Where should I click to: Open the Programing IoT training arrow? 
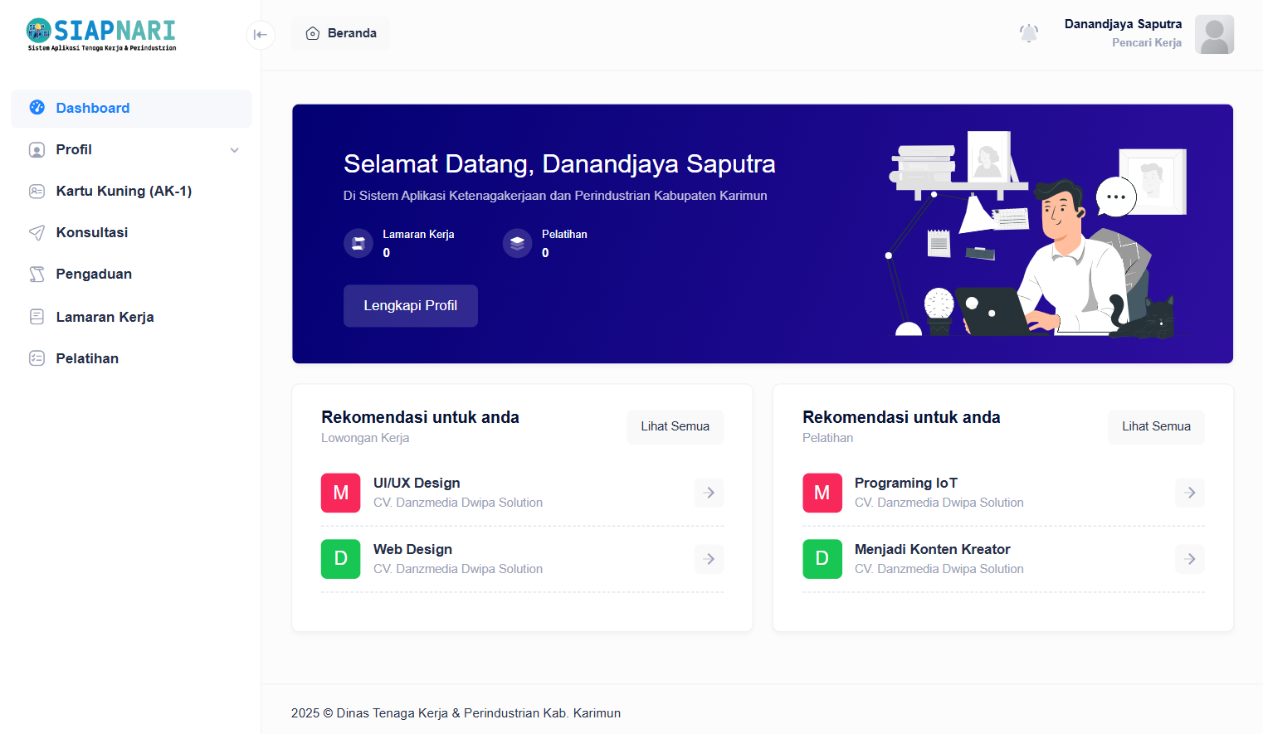coord(1189,493)
